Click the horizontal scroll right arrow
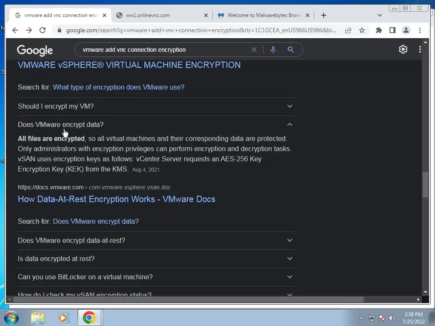This screenshot has height=326, width=435. (x=418, y=299)
